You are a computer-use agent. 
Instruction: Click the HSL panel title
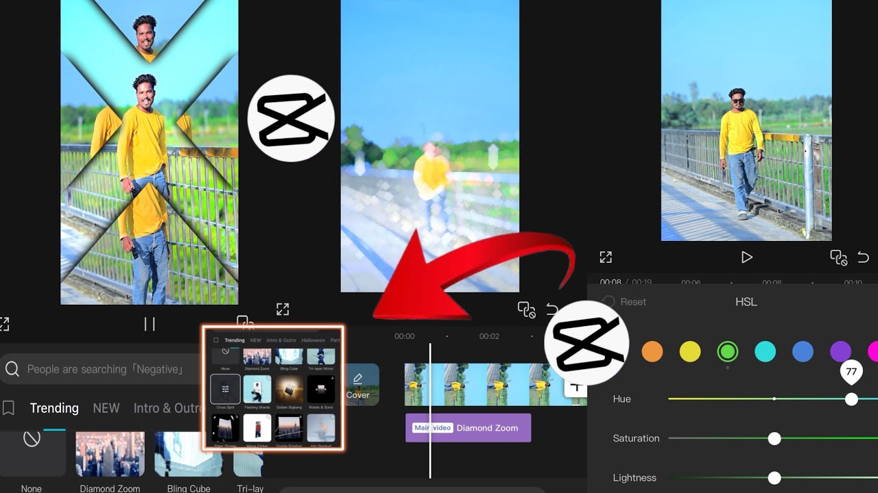point(746,302)
